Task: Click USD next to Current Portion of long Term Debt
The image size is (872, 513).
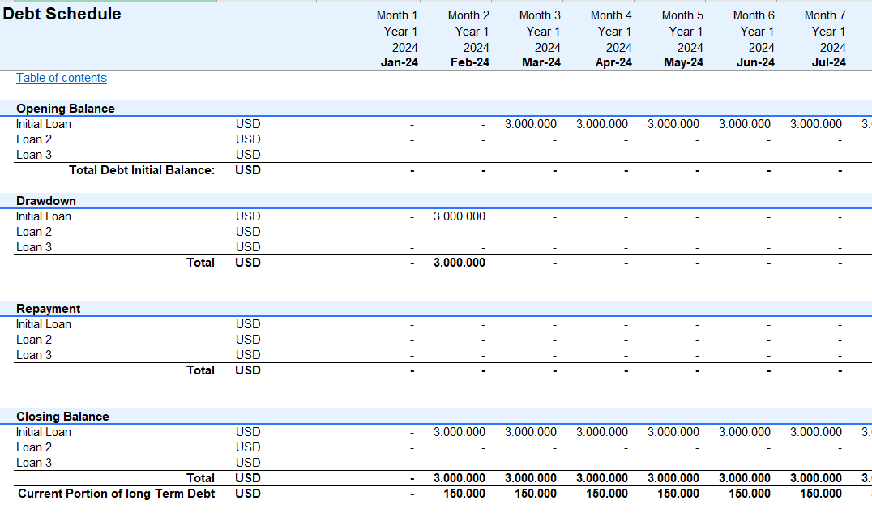Action: 248,494
